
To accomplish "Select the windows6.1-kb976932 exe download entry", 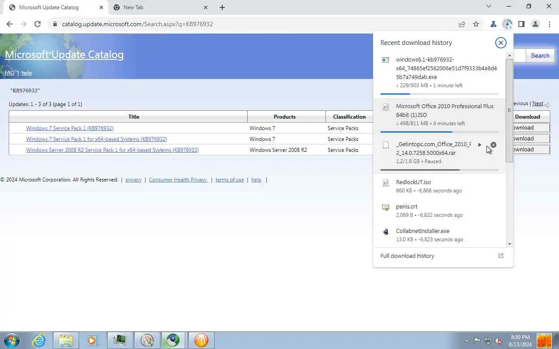I will [440, 74].
